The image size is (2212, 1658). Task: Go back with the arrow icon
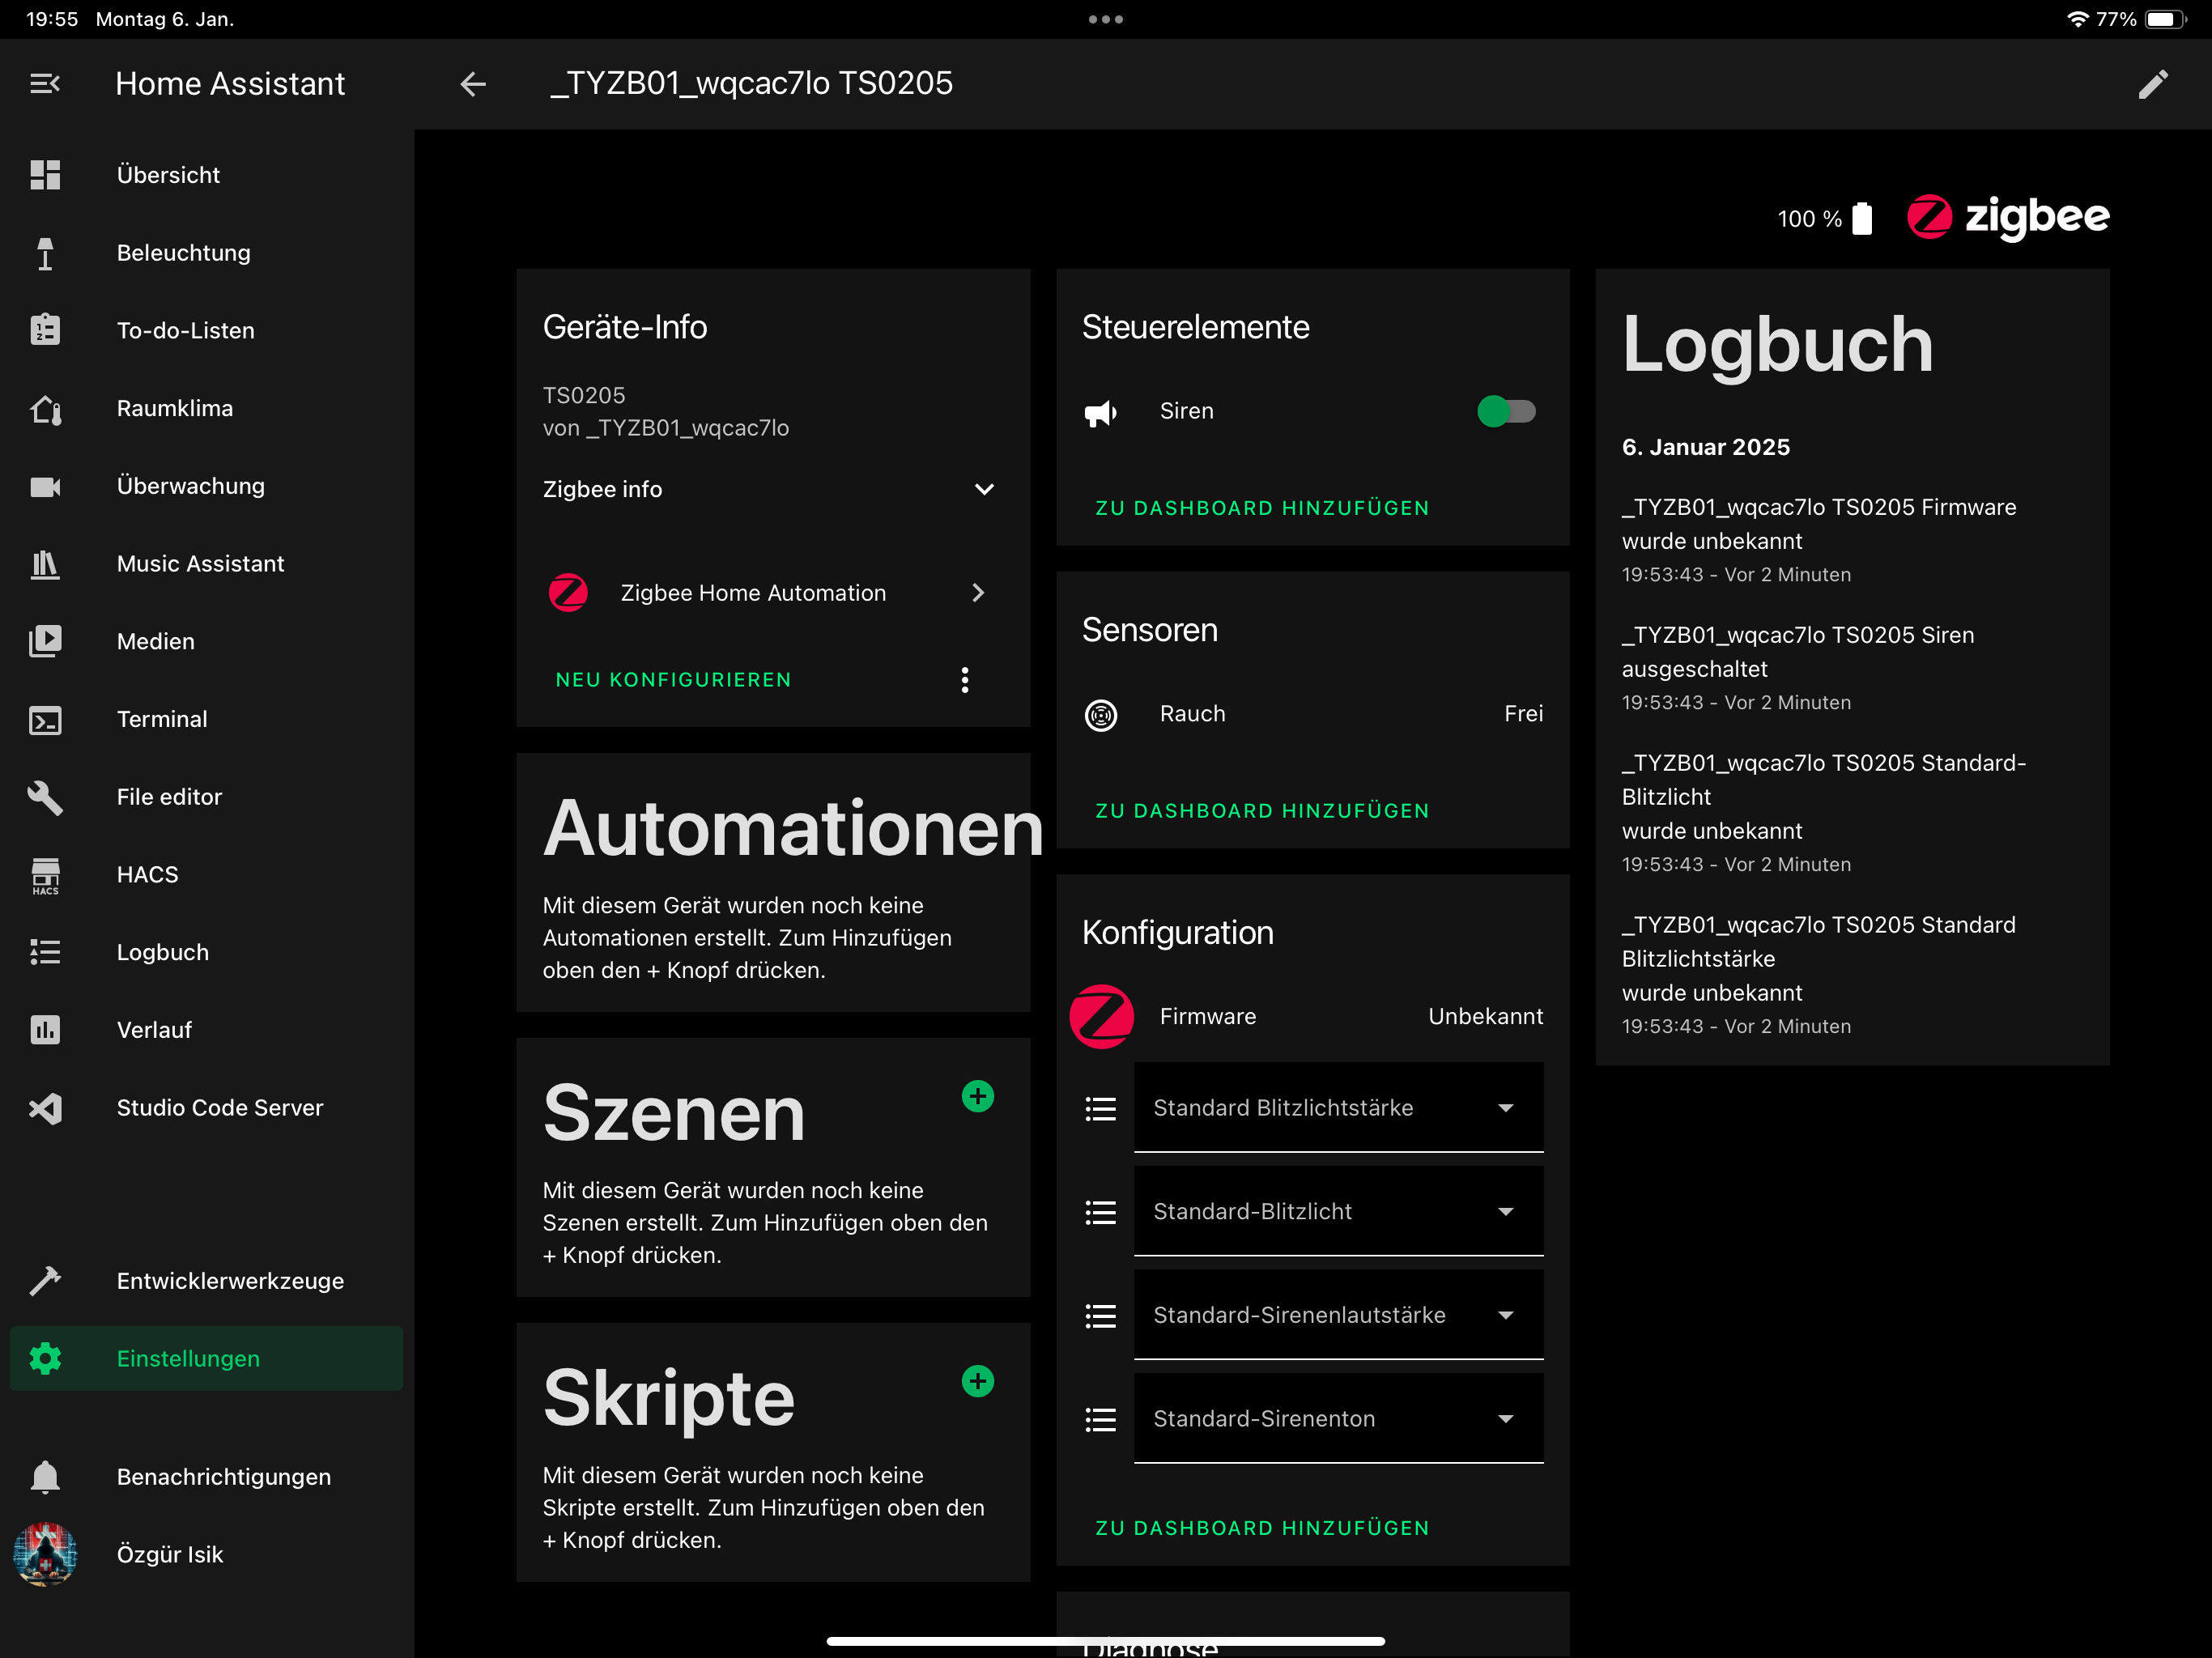(473, 84)
